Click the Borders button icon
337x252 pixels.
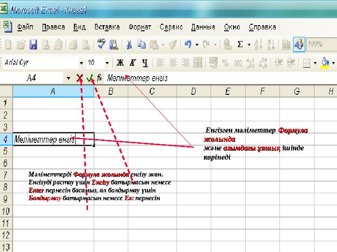point(307,63)
